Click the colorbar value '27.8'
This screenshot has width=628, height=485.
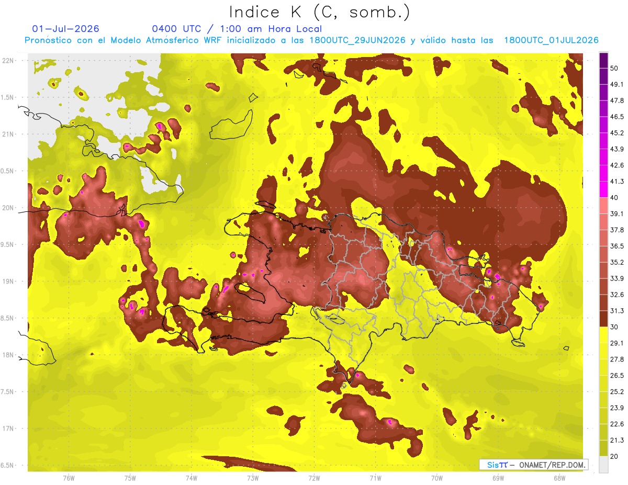(617, 359)
